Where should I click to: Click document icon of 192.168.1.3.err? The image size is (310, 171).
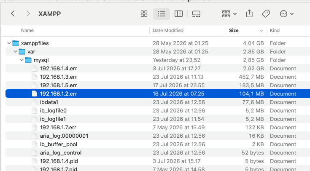click(x=35, y=77)
